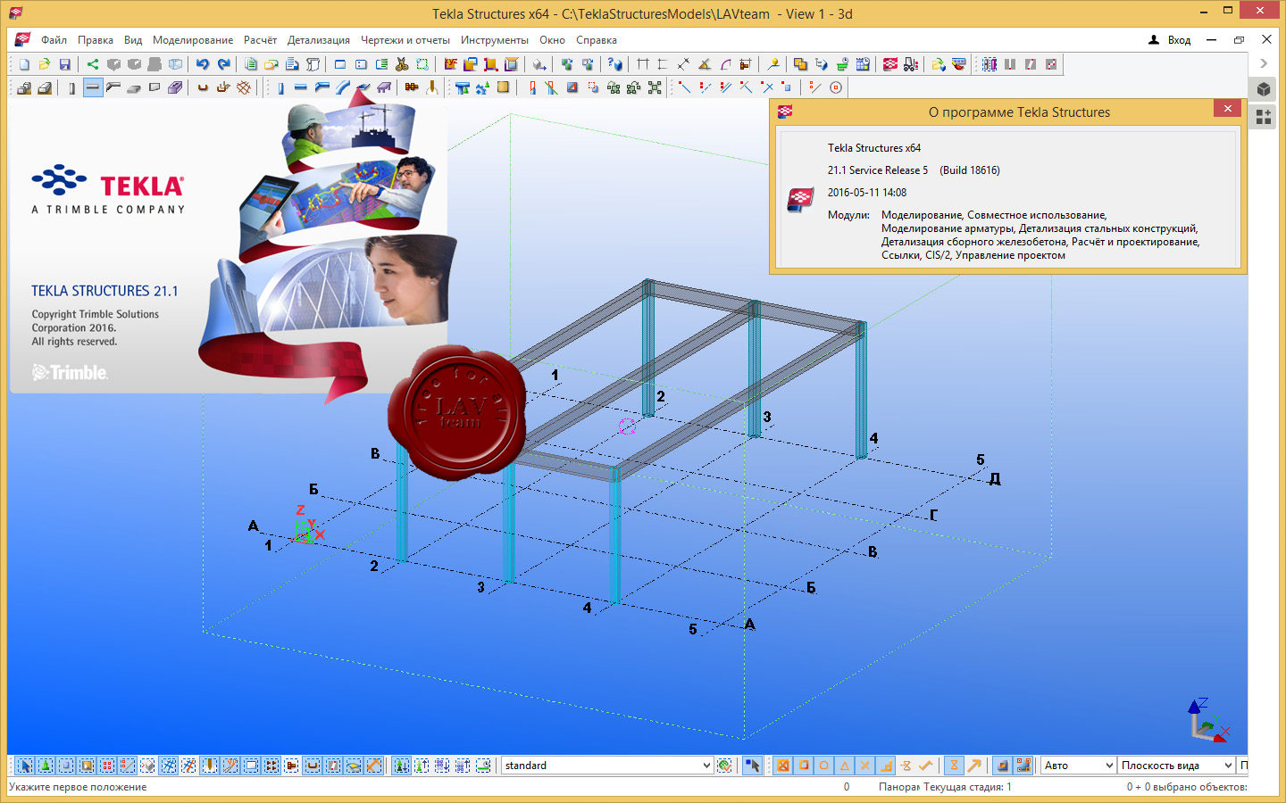
Task: Expand the toolbar overflow chevron
Action: click(x=1264, y=63)
